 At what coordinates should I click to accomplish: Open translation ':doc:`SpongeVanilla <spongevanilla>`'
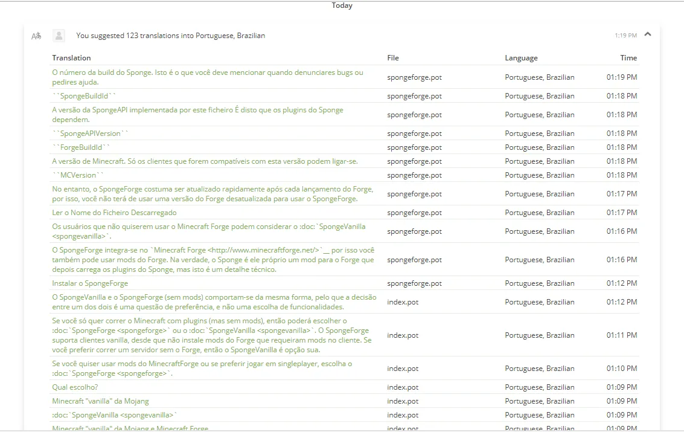115,416
